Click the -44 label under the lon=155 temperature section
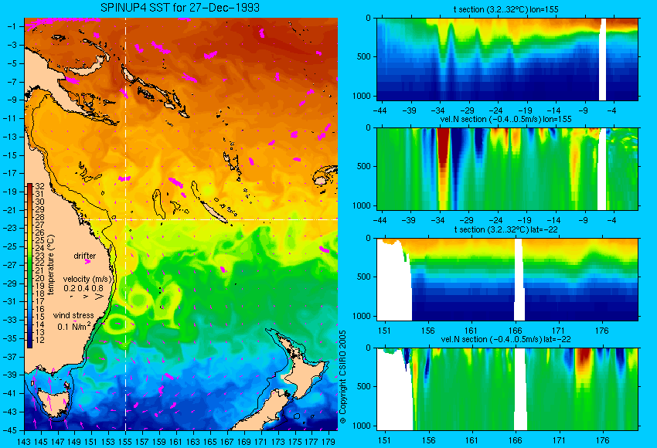 (x=380, y=110)
